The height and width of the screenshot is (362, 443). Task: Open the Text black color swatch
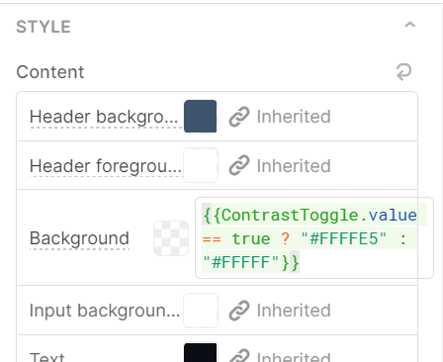[x=201, y=352]
